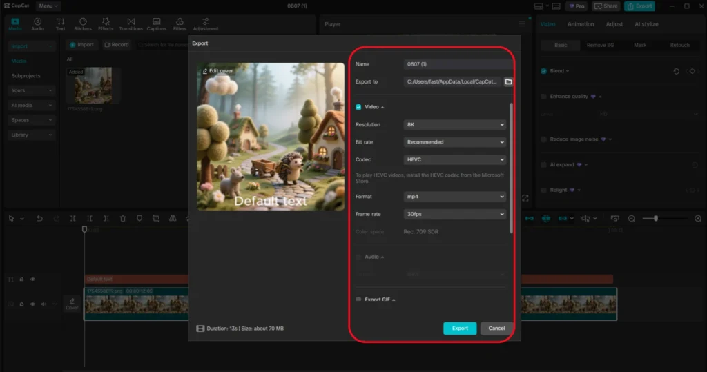Open the Resolution dropdown showing 8K

[455, 125]
